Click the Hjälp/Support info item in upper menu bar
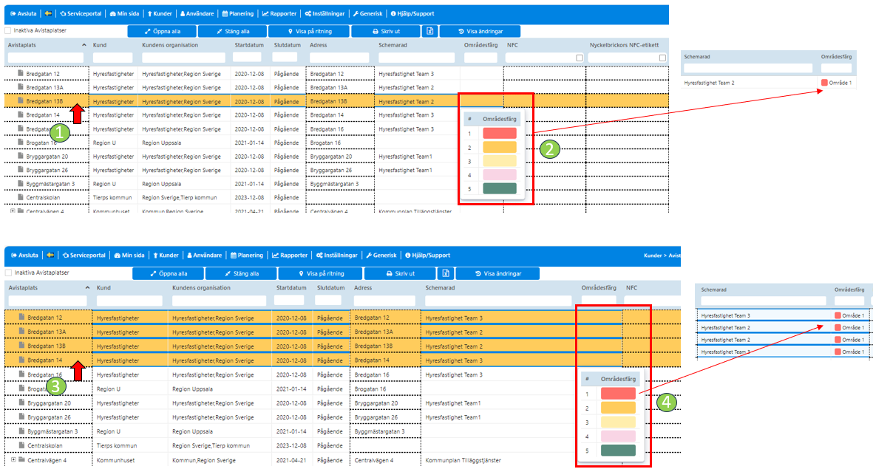 click(x=412, y=13)
